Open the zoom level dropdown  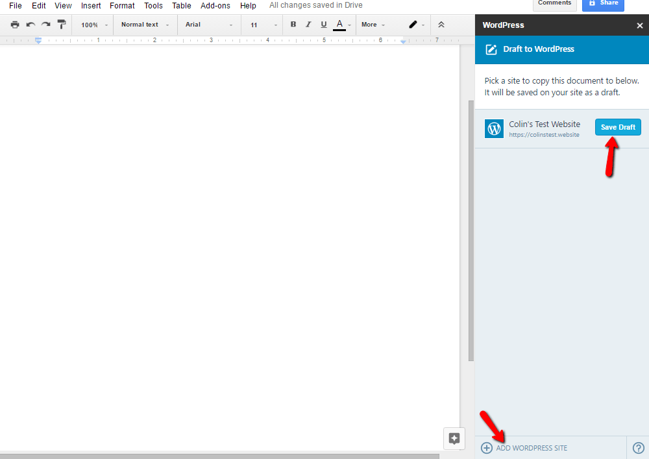coord(94,25)
